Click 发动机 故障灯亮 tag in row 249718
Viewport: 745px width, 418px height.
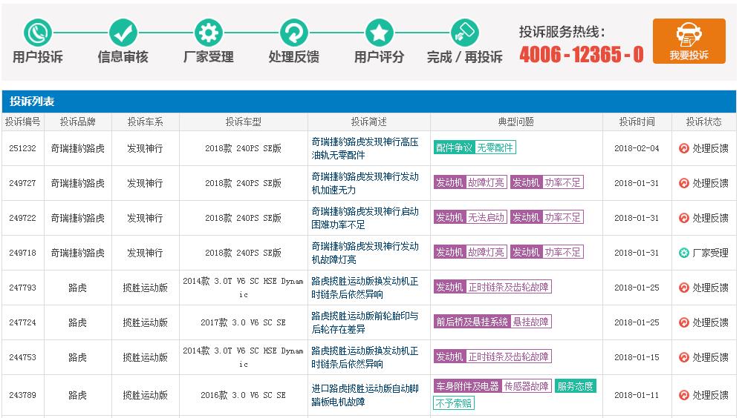(470, 252)
